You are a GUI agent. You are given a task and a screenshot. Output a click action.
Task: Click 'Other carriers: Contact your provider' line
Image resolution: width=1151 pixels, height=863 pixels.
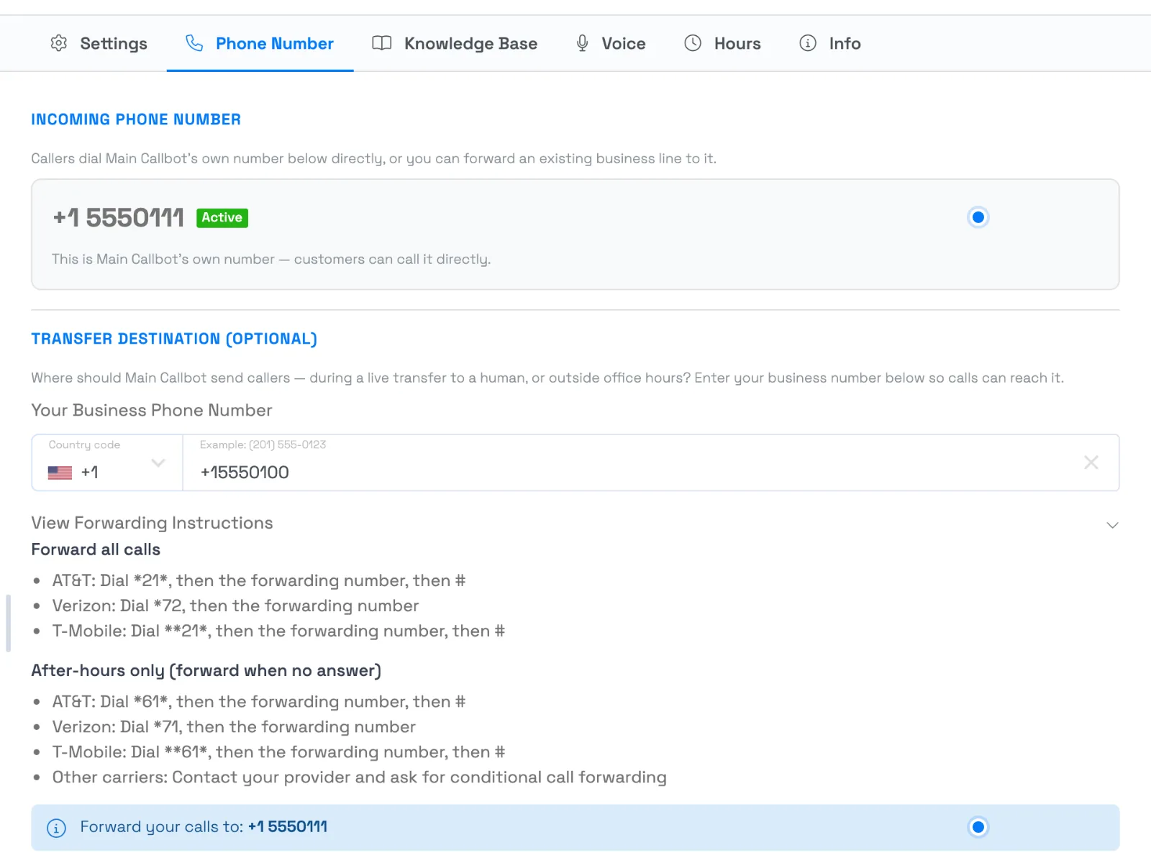359,777
